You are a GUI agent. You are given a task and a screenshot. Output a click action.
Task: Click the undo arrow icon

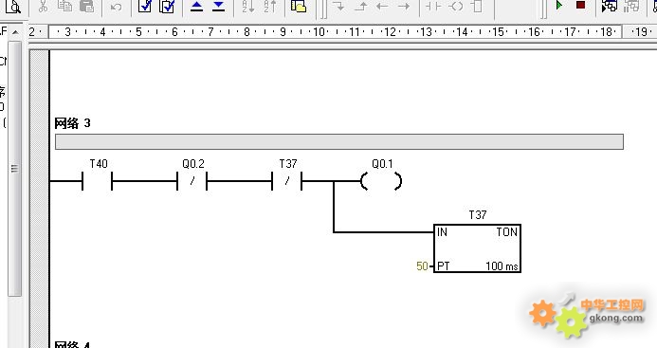116,7
